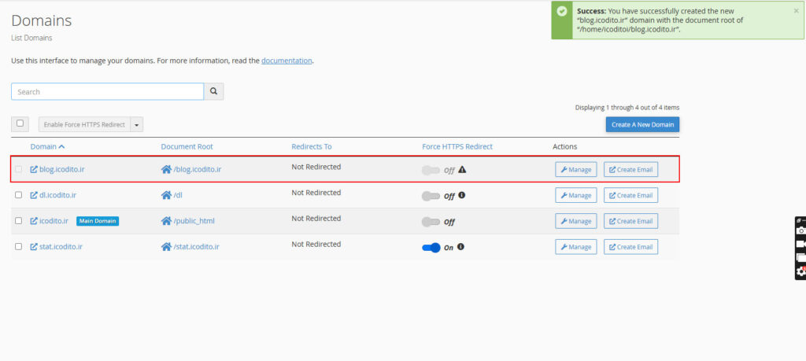Open dl.icodito.ir domain link
806x361 pixels.
pyautogui.click(x=57, y=195)
